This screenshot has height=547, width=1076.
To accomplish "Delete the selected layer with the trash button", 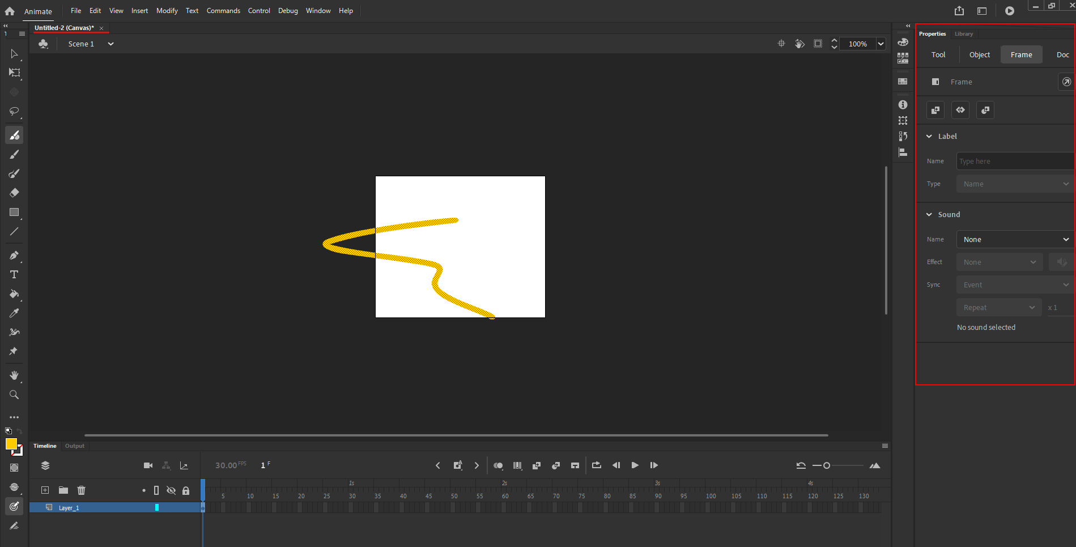I will (x=81, y=490).
